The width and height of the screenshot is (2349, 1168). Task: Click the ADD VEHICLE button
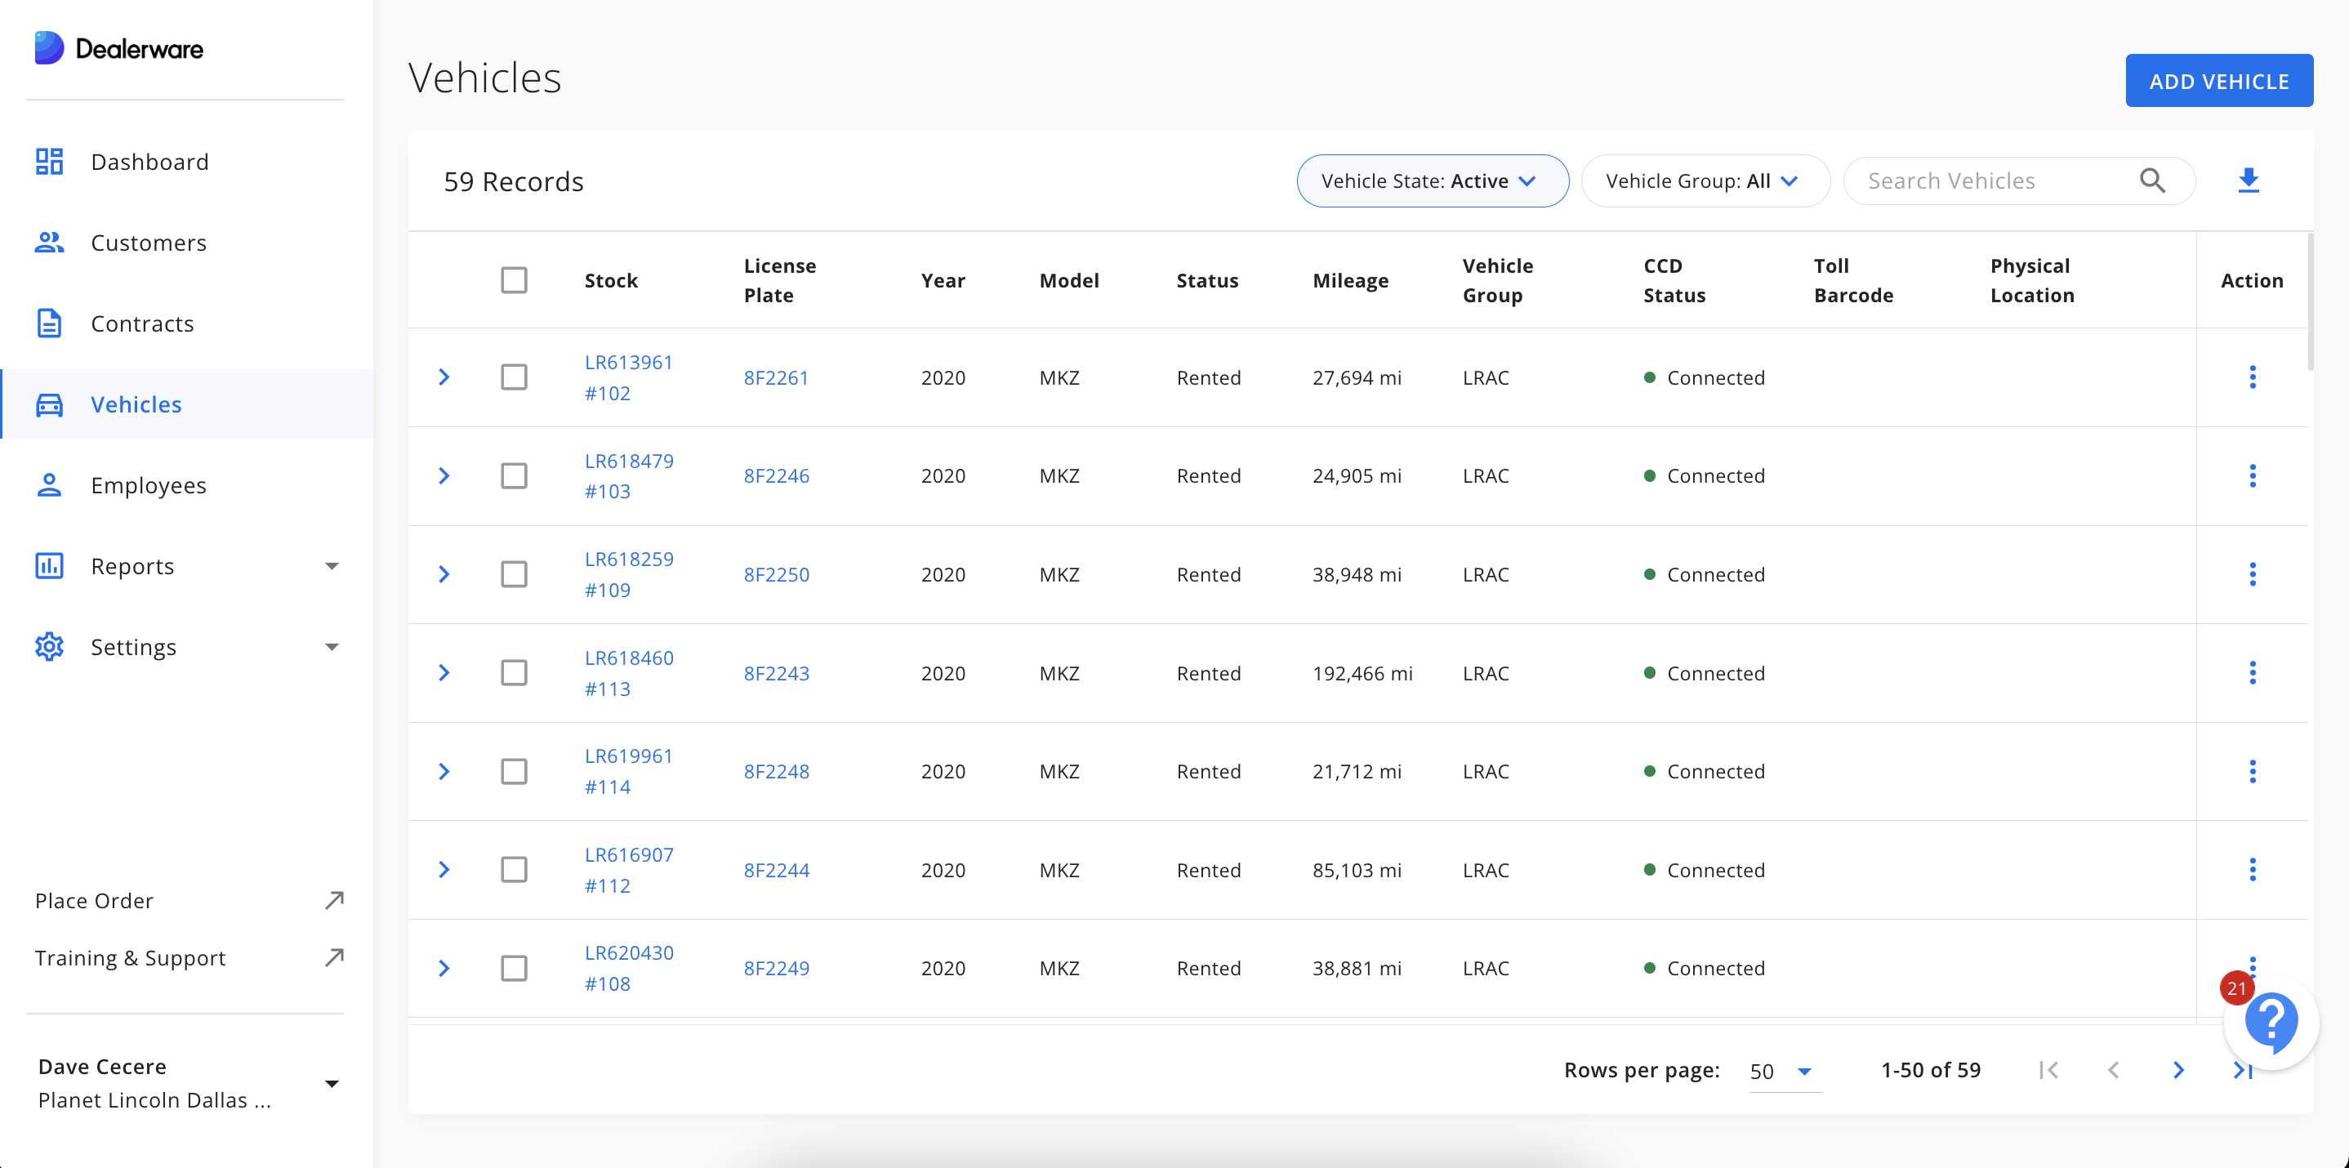pos(2218,80)
